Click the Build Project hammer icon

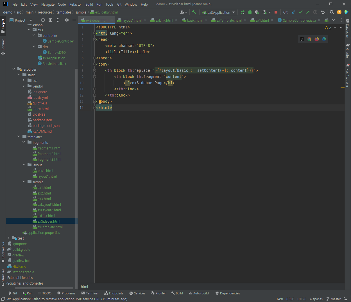point(194,12)
